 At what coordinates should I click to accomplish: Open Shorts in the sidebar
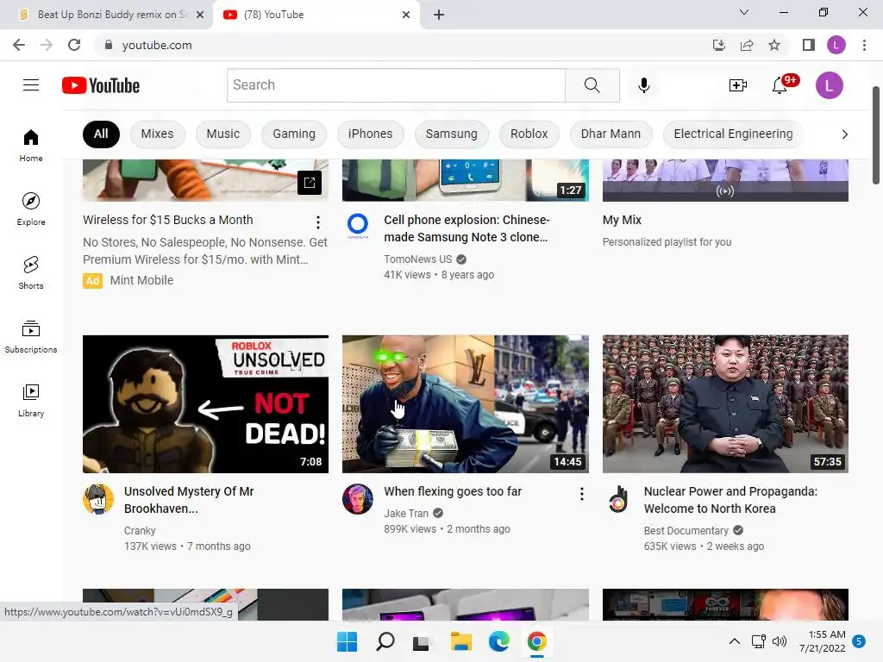coord(31,272)
